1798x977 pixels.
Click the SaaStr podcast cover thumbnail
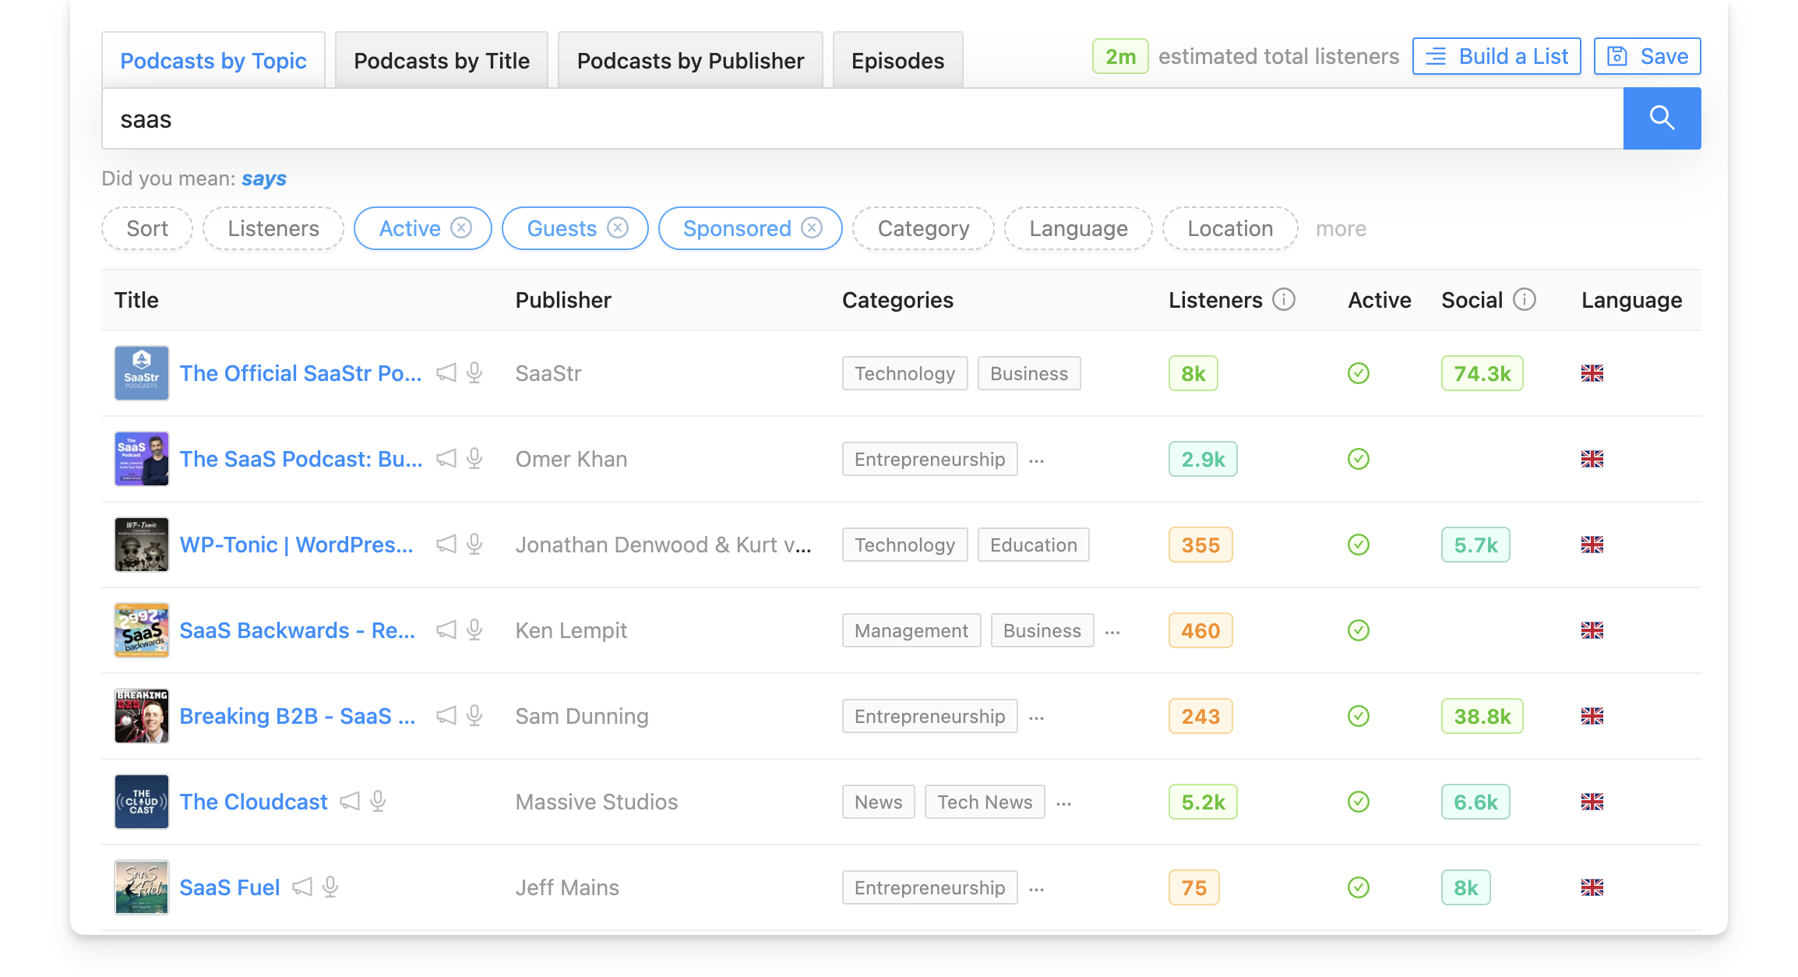pos(141,373)
